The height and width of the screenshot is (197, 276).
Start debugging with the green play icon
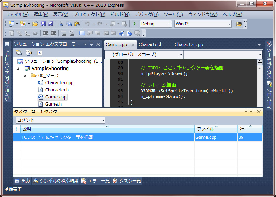pyautogui.click(x=135, y=24)
